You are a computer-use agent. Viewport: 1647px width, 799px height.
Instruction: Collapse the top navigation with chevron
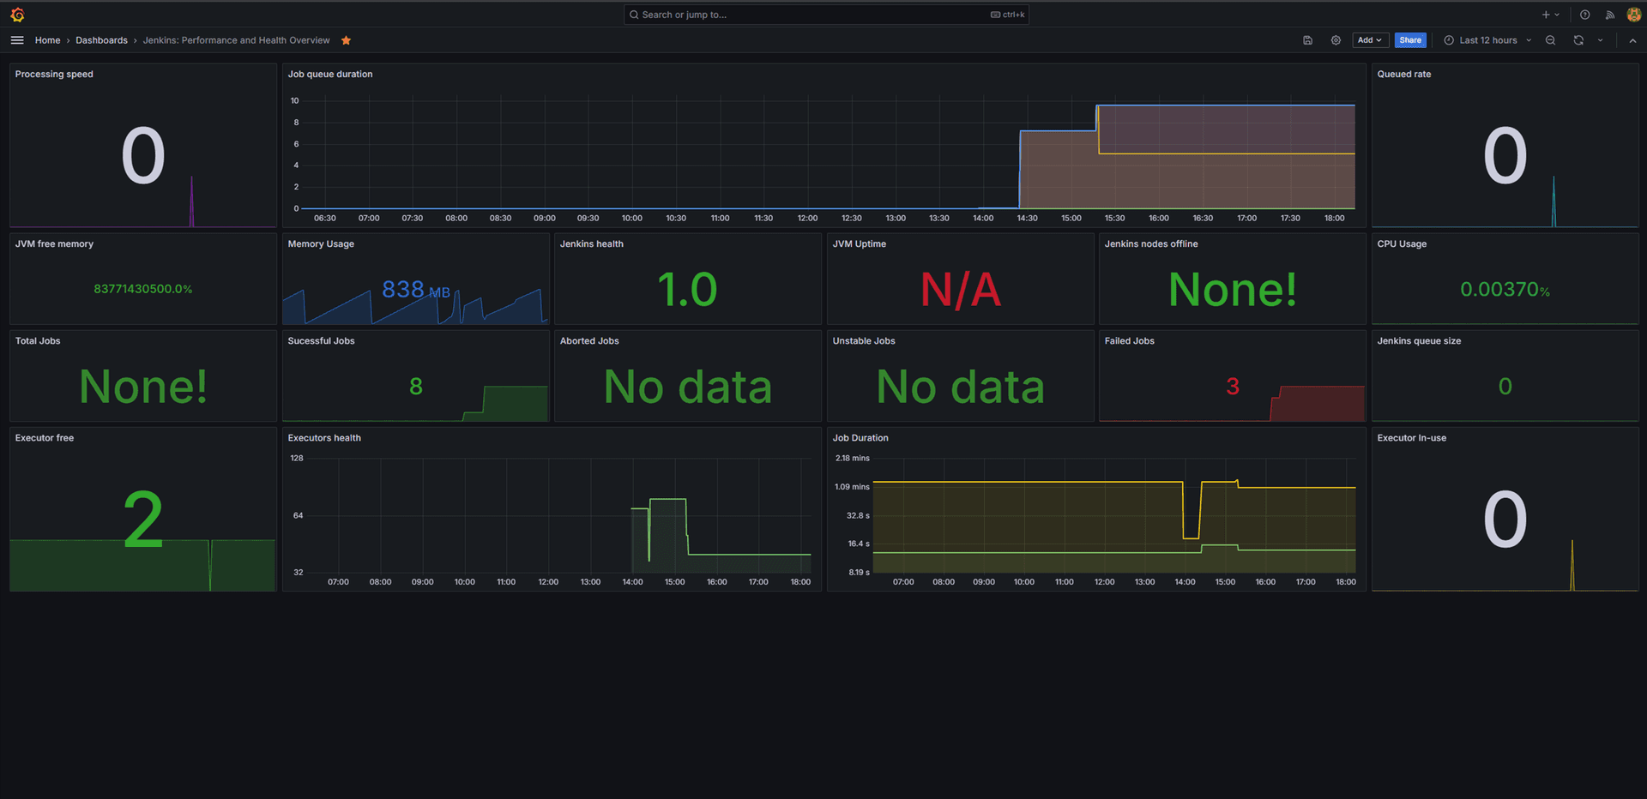[1632, 40]
